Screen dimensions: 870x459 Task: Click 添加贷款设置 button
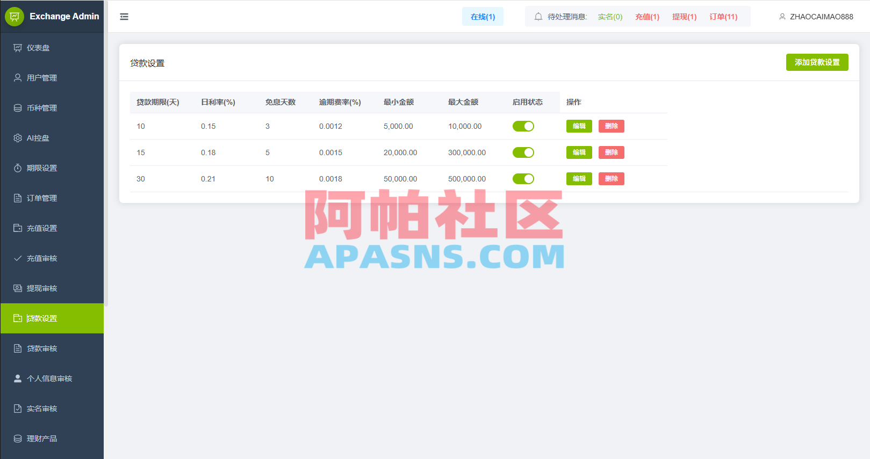point(817,62)
